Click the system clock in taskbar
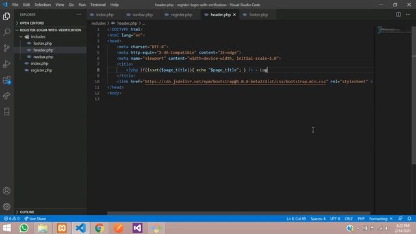 coord(403,228)
